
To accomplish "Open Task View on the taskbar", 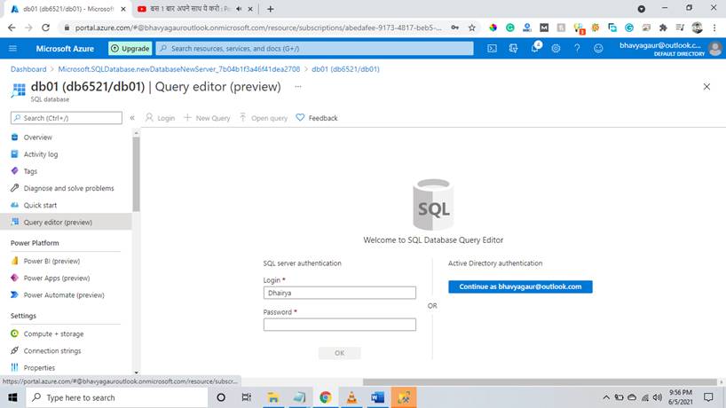I will point(247,397).
